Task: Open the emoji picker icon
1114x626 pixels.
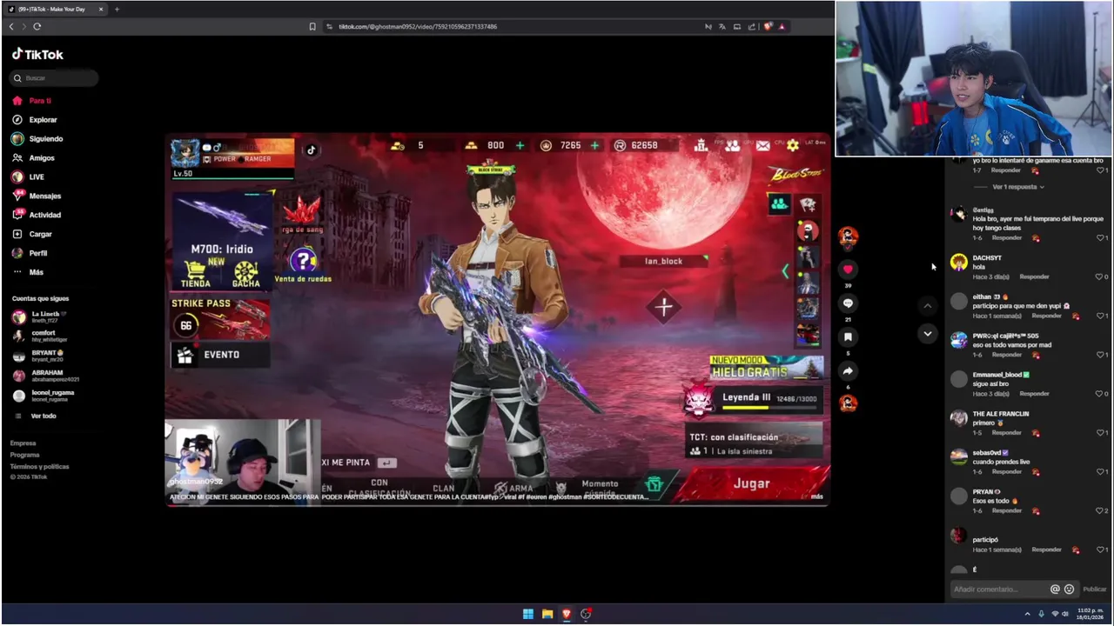Action: [1069, 589]
